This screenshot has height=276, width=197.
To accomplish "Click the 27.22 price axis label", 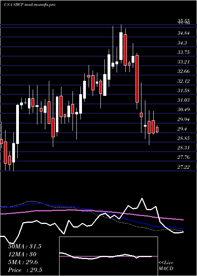I will click(x=184, y=167).
